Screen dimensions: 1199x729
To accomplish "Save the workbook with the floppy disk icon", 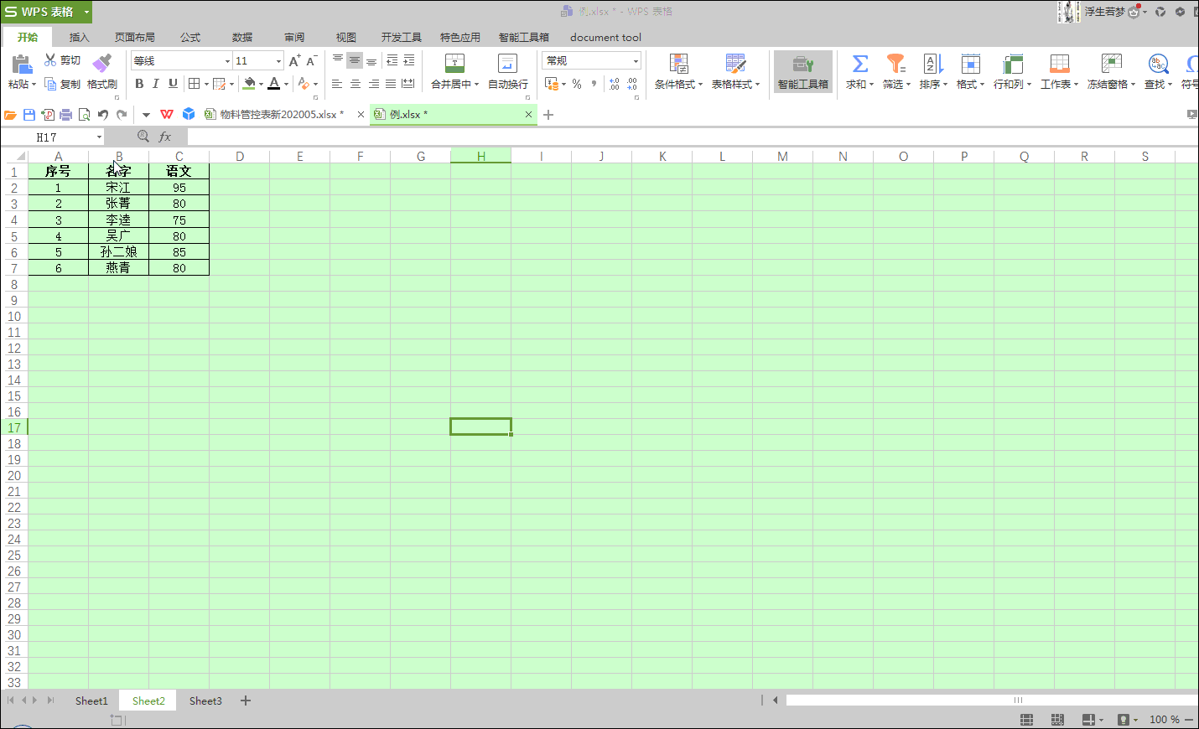I will (29, 115).
